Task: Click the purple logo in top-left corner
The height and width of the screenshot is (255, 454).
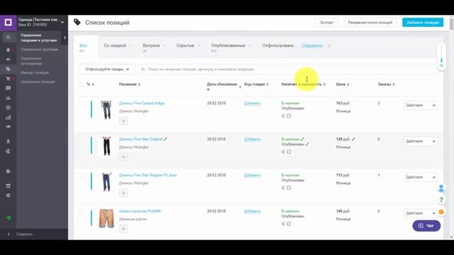Action: pos(8,22)
